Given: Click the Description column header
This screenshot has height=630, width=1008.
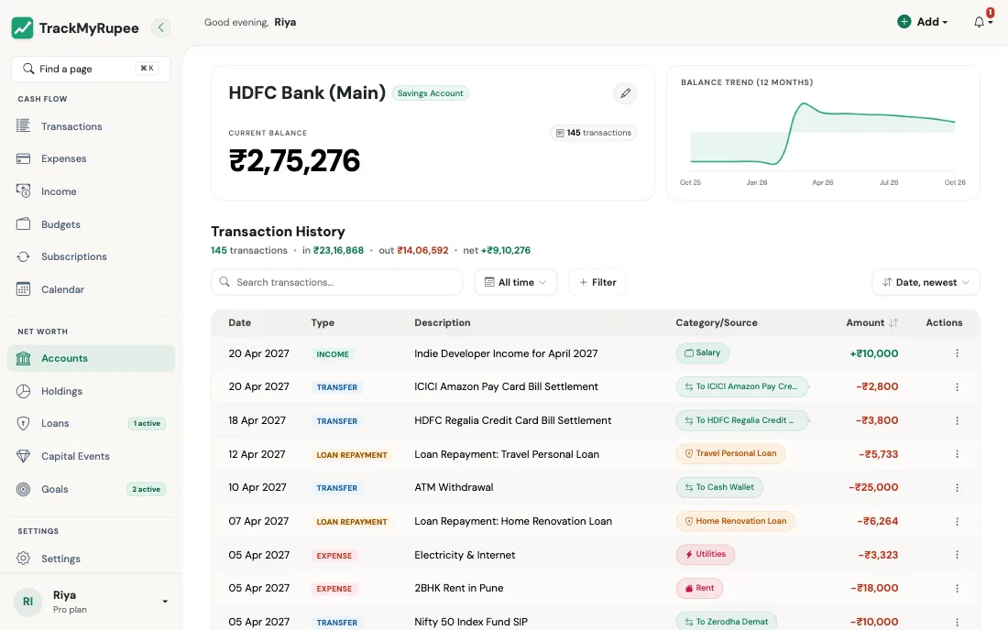Looking at the screenshot, I should tap(443, 323).
